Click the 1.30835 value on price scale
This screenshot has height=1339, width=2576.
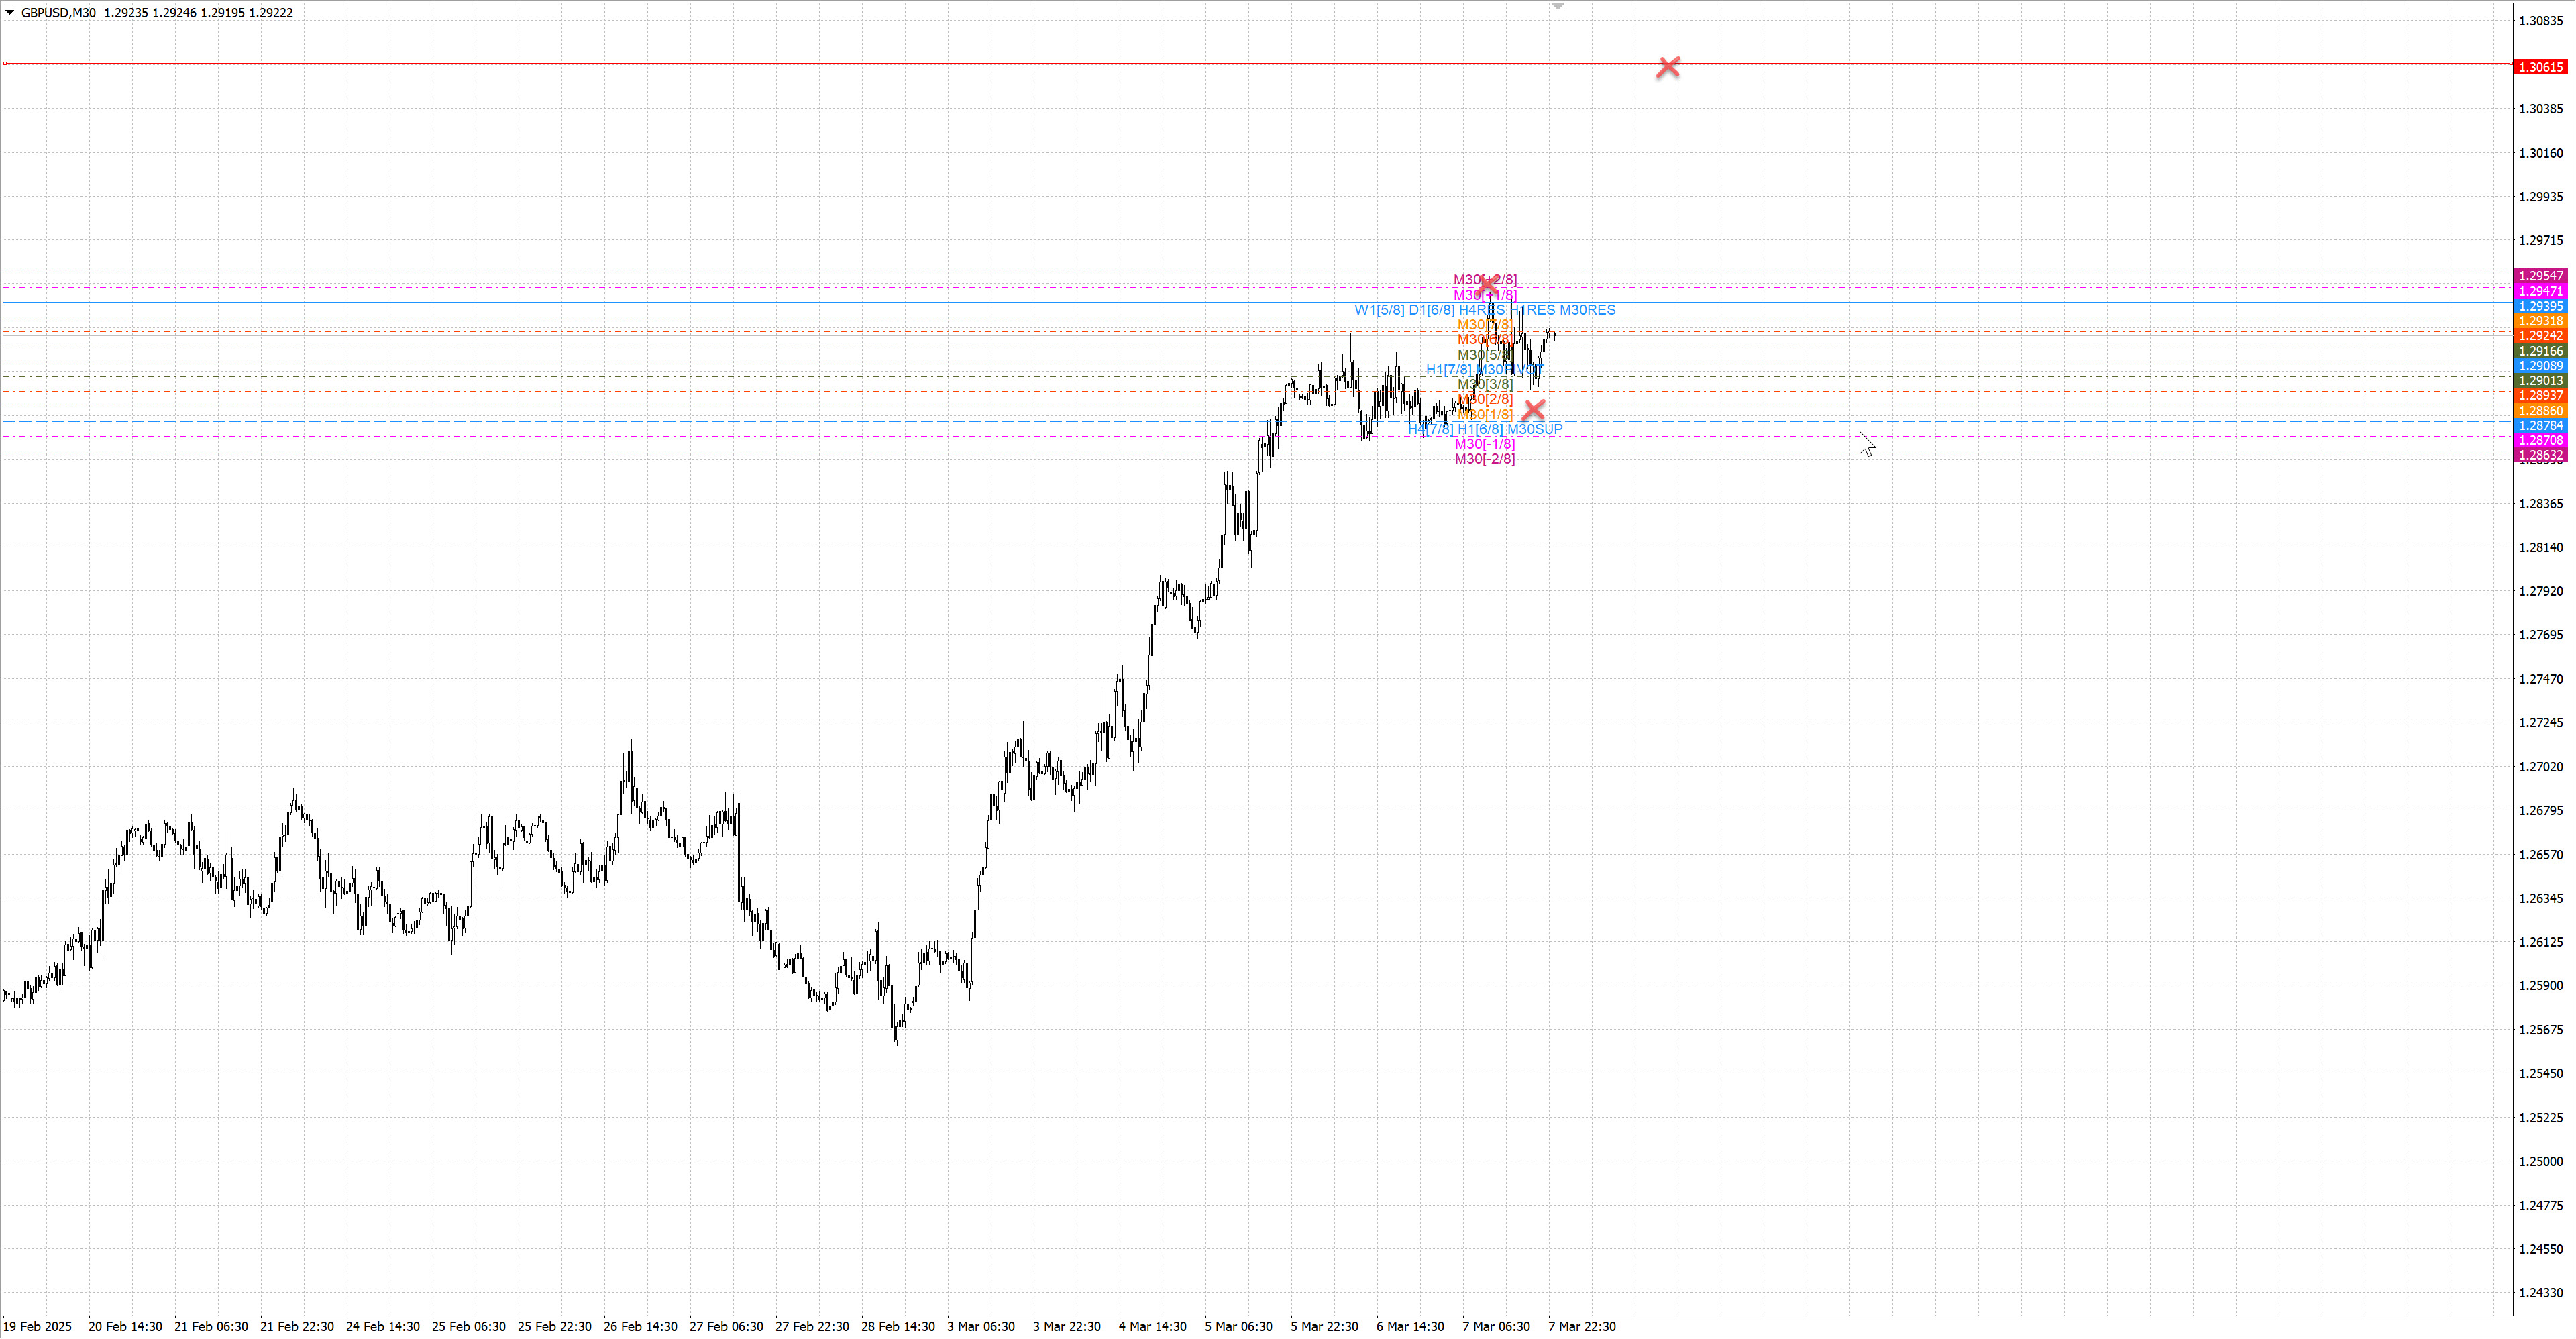(x=2540, y=21)
